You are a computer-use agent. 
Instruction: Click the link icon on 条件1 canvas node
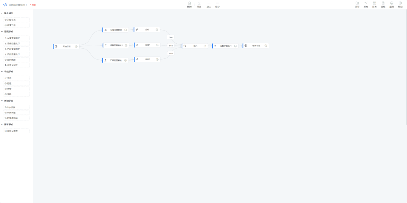(137, 45)
